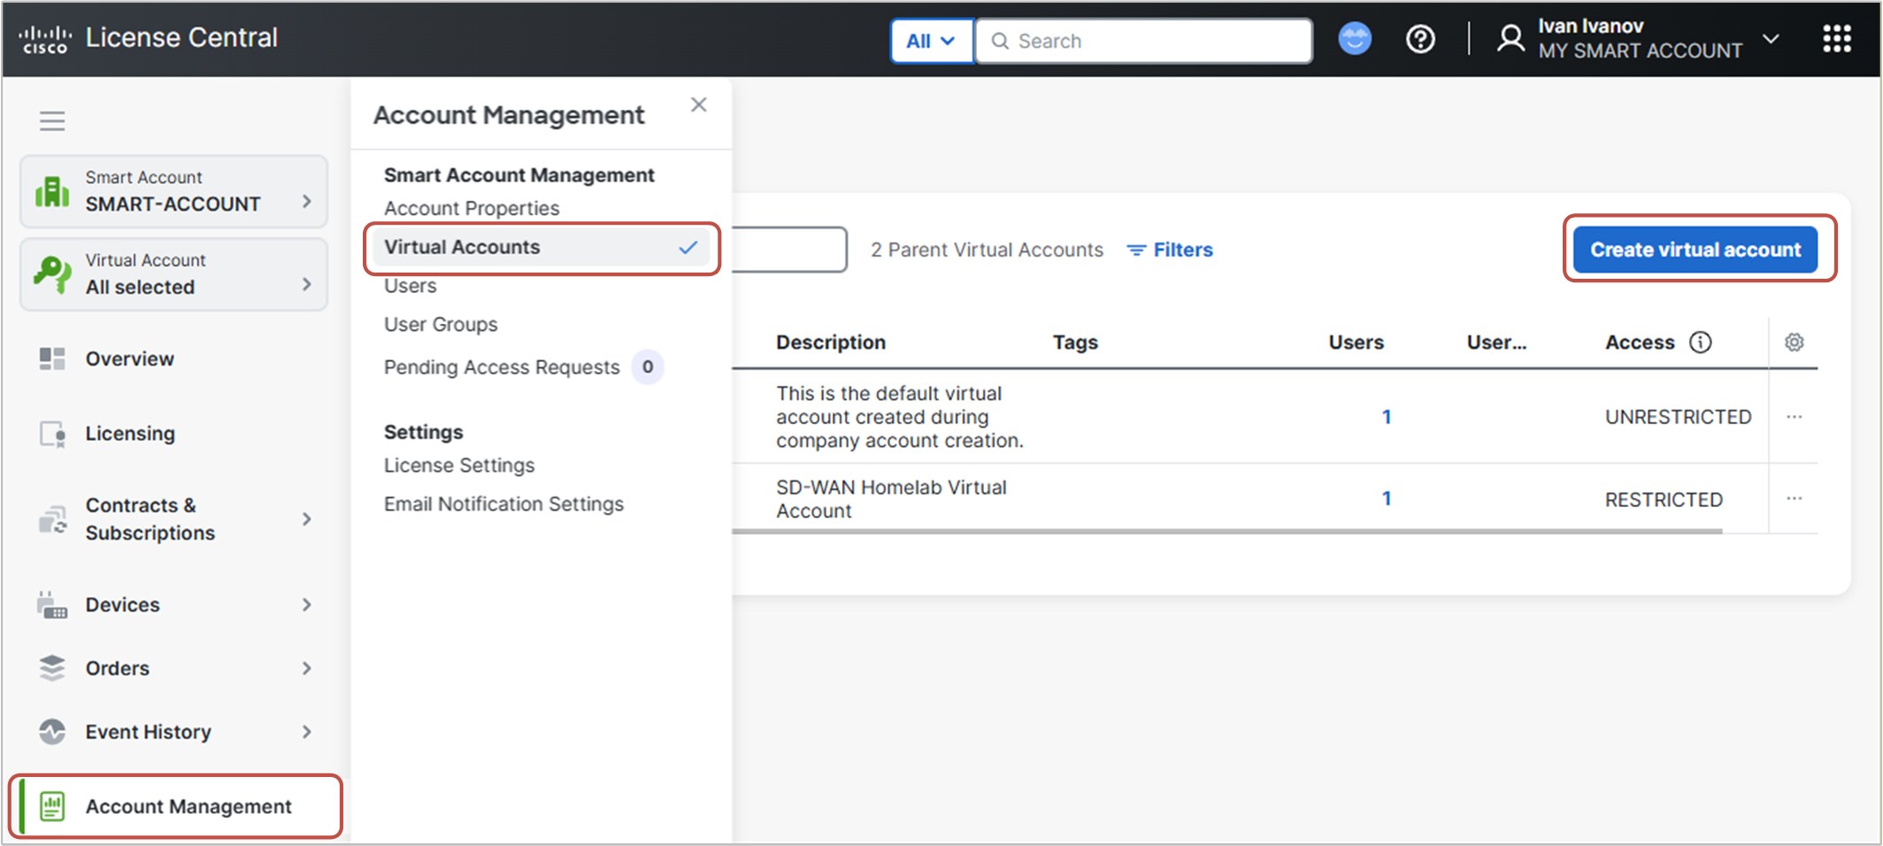Collapse the sidebar with hamburger icon

(x=52, y=120)
